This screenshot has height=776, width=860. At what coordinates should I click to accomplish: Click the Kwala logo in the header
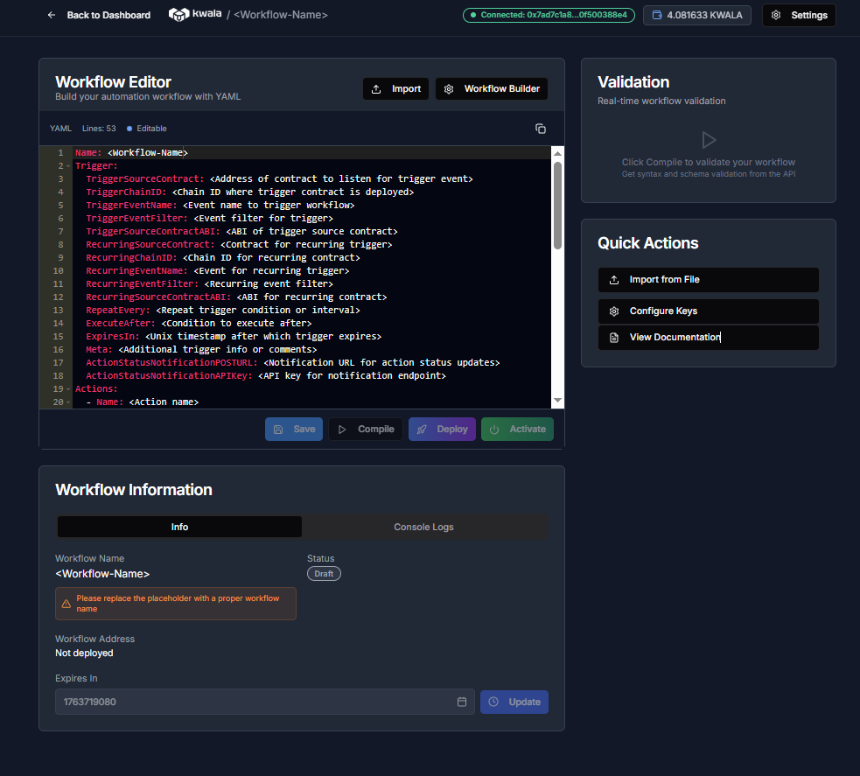(x=178, y=14)
